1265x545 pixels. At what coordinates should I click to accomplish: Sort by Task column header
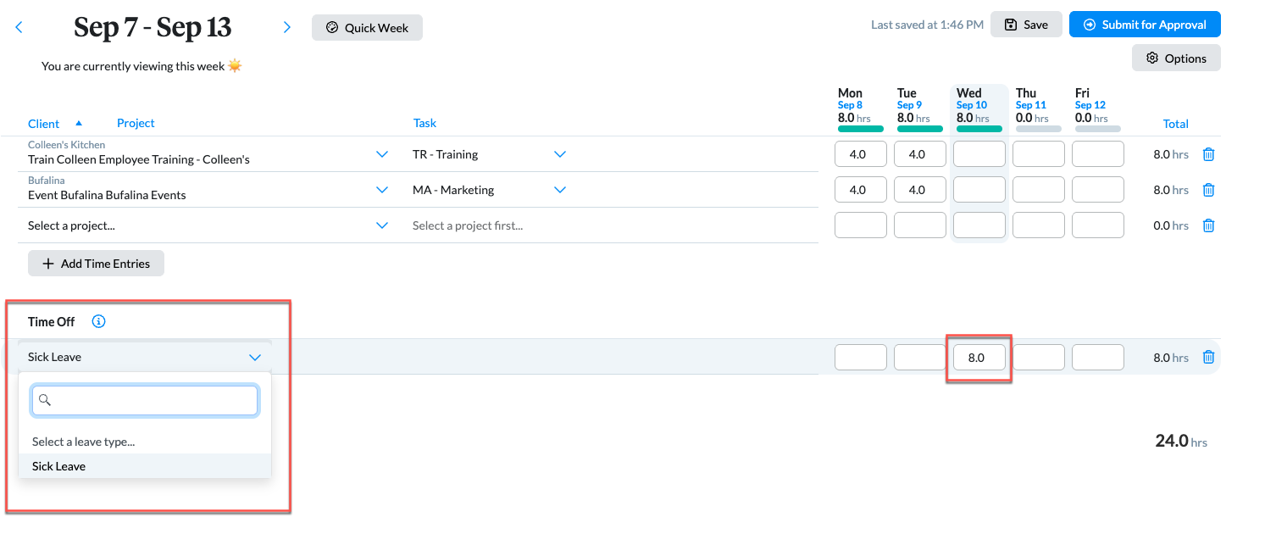(x=424, y=123)
